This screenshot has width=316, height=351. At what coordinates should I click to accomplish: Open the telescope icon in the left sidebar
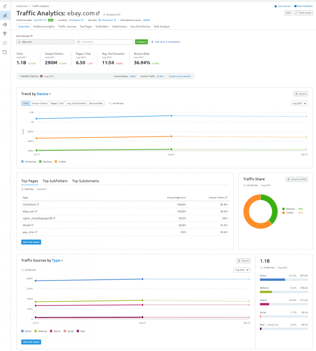click(x=5, y=6)
